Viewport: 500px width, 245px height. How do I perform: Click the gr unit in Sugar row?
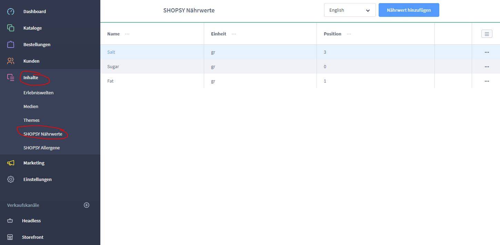click(213, 67)
